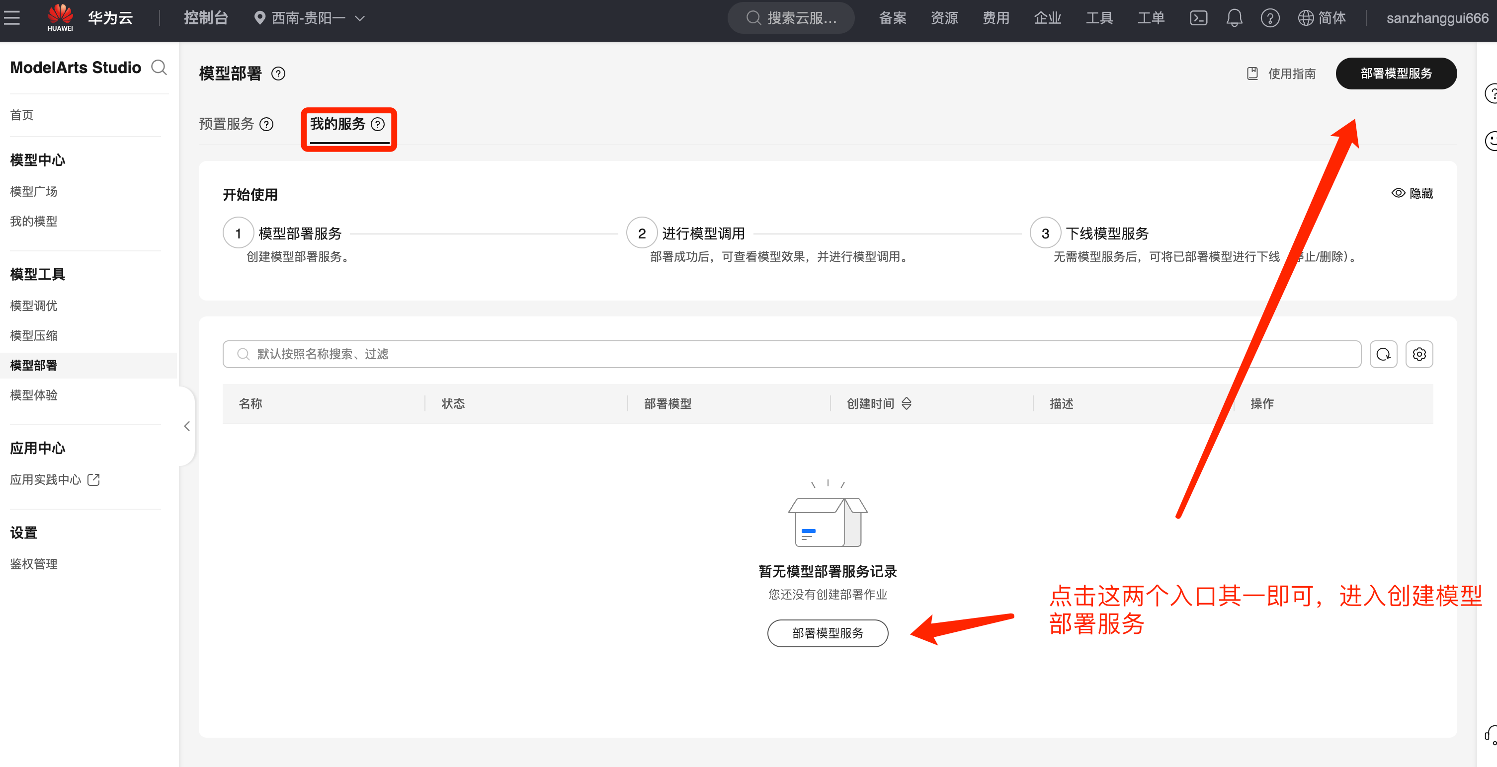Select 模型调优 in the sidebar

point(34,306)
